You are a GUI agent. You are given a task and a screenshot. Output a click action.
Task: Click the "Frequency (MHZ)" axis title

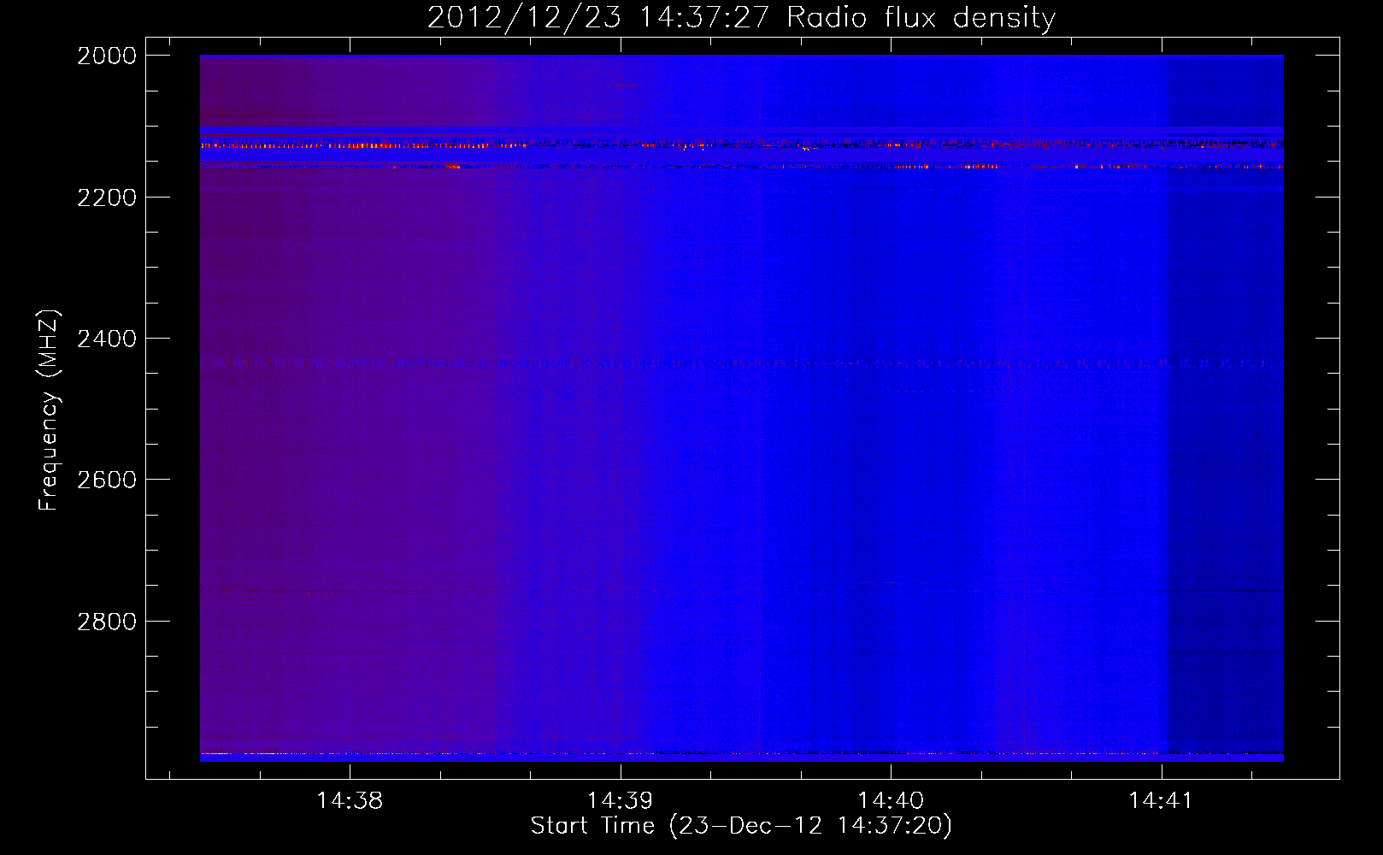(50, 410)
